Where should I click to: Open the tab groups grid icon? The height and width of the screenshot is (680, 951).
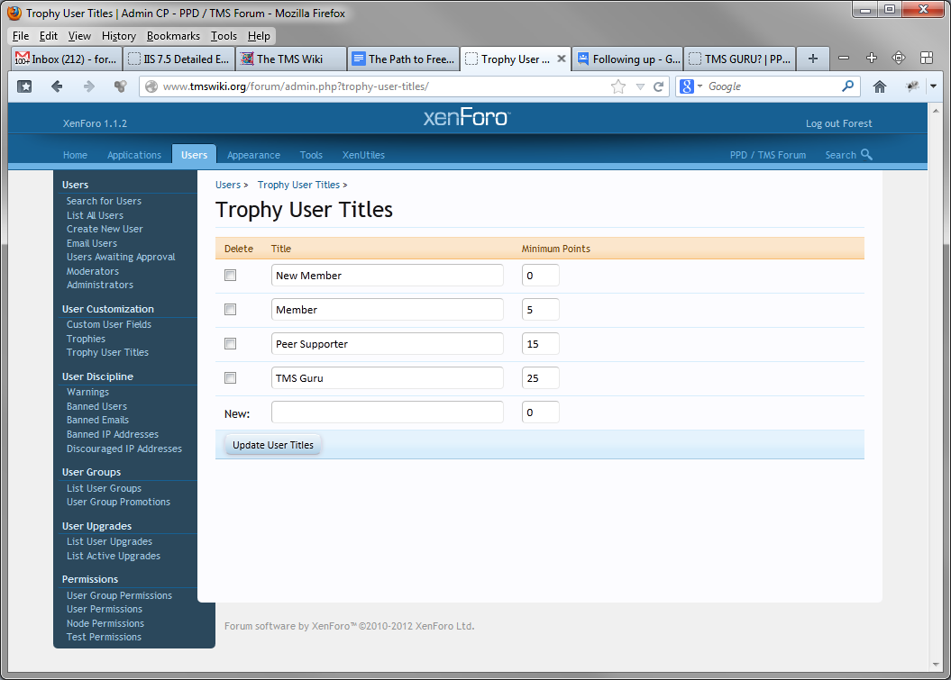926,59
